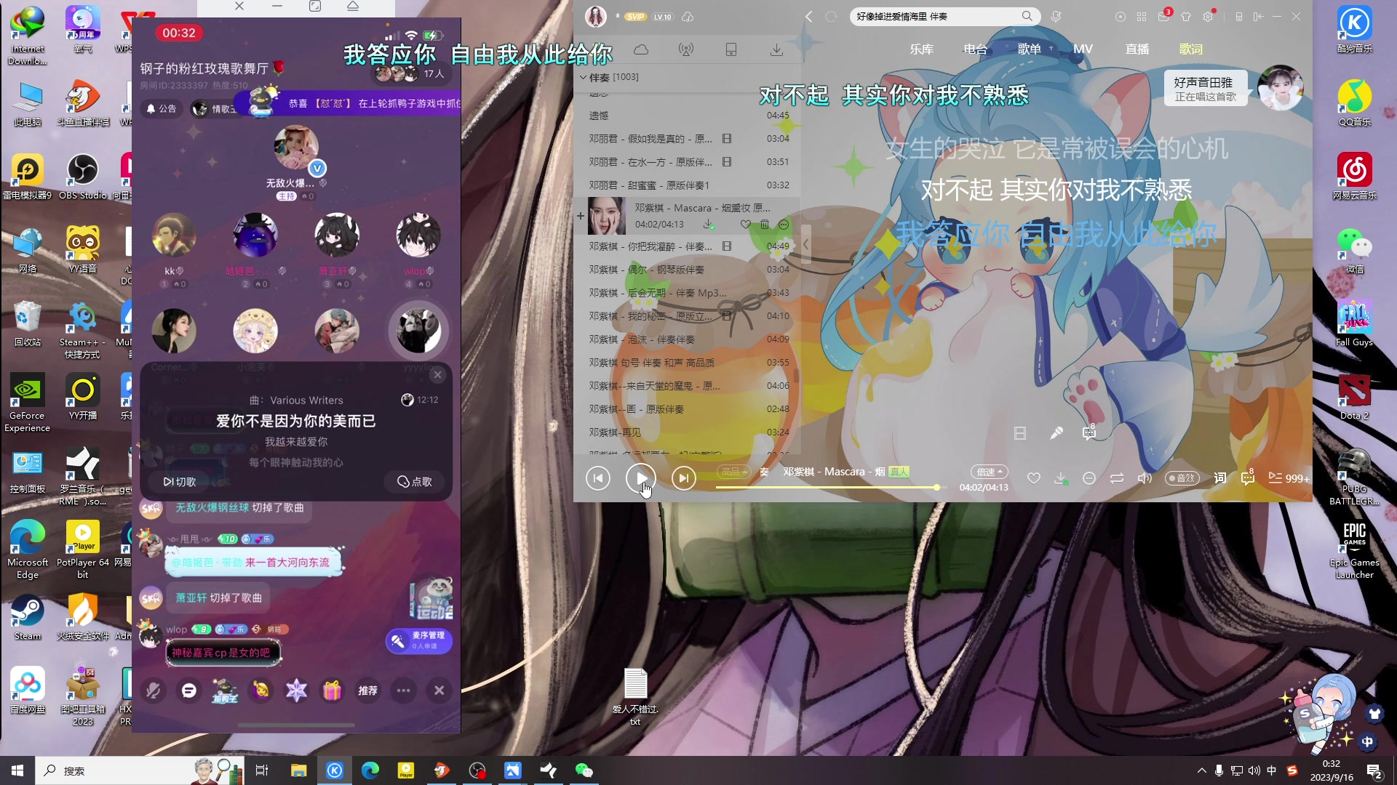Open cloud music icon in KuGou sidebar
The image size is (1397, 785).
tap(641, 49)
